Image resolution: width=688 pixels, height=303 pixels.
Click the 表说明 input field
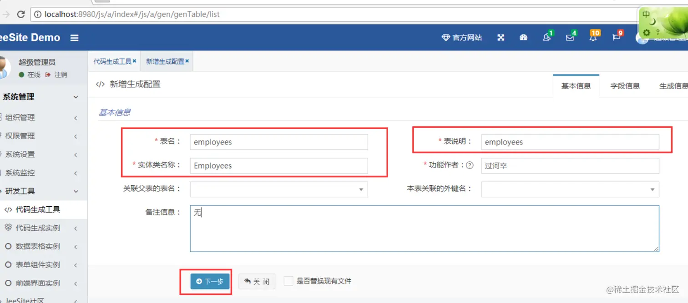(570, 142)
